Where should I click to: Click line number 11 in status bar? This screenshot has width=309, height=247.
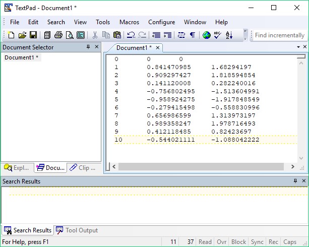pos(173,242)
